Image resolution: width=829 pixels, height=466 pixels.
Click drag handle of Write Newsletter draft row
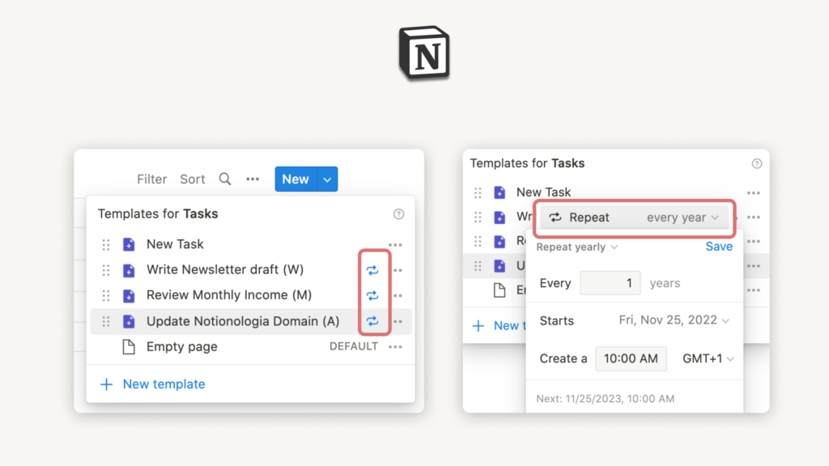(106, 270)
